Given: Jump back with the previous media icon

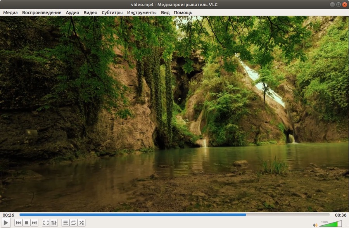Looking at the screenshot, I should 18,223.
